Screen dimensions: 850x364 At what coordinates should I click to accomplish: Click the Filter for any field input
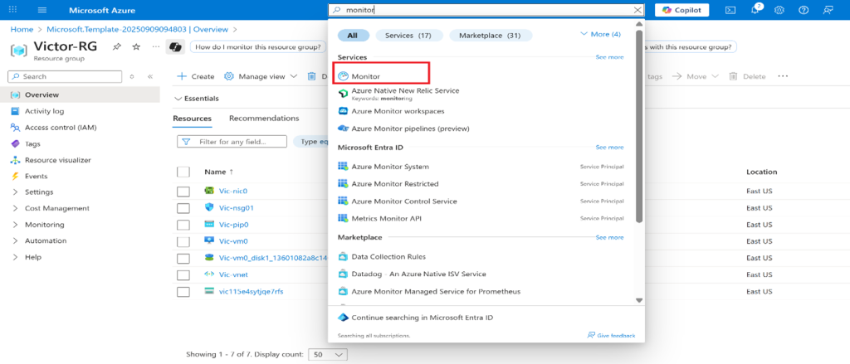coord(232,142)
